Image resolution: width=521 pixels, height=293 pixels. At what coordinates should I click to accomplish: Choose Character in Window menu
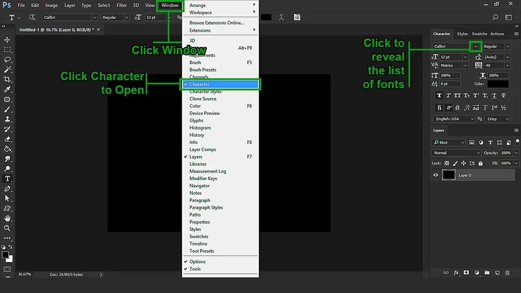pyautogui.click(x=220, y=84)
